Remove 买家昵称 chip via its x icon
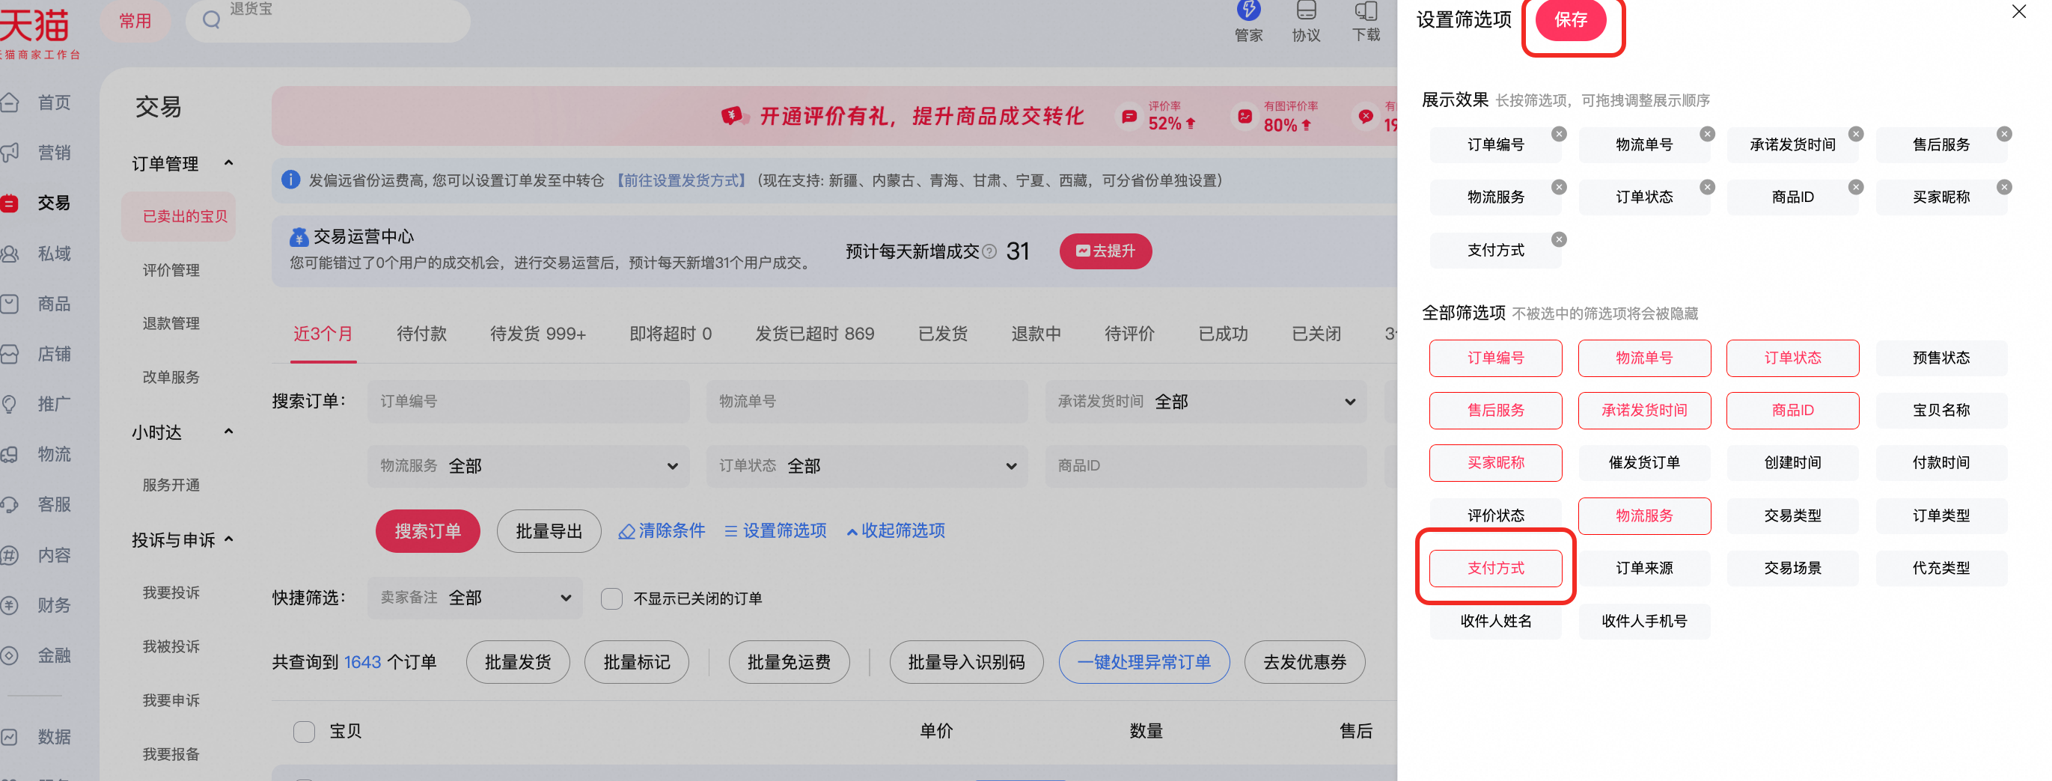The height and width of the screenshot is (781, 2052). coord(2004,187)
